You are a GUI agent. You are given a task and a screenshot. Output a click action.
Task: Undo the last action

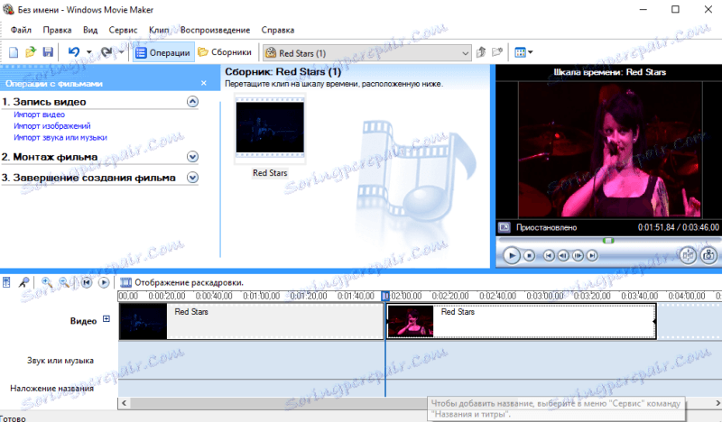point(74,52)
